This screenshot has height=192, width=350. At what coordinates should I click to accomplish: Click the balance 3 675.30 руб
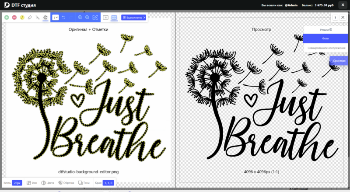pos(324,5)
